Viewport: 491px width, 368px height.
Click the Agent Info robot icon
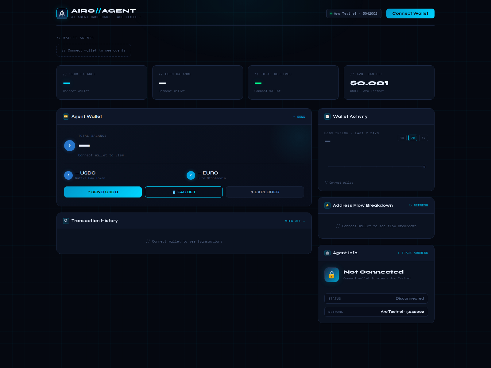pos(327,253)
